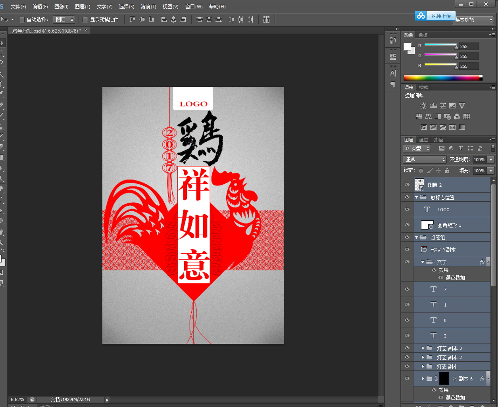Add a Gradient Map adjustment
498x407 pixels.
click(462, 127)
